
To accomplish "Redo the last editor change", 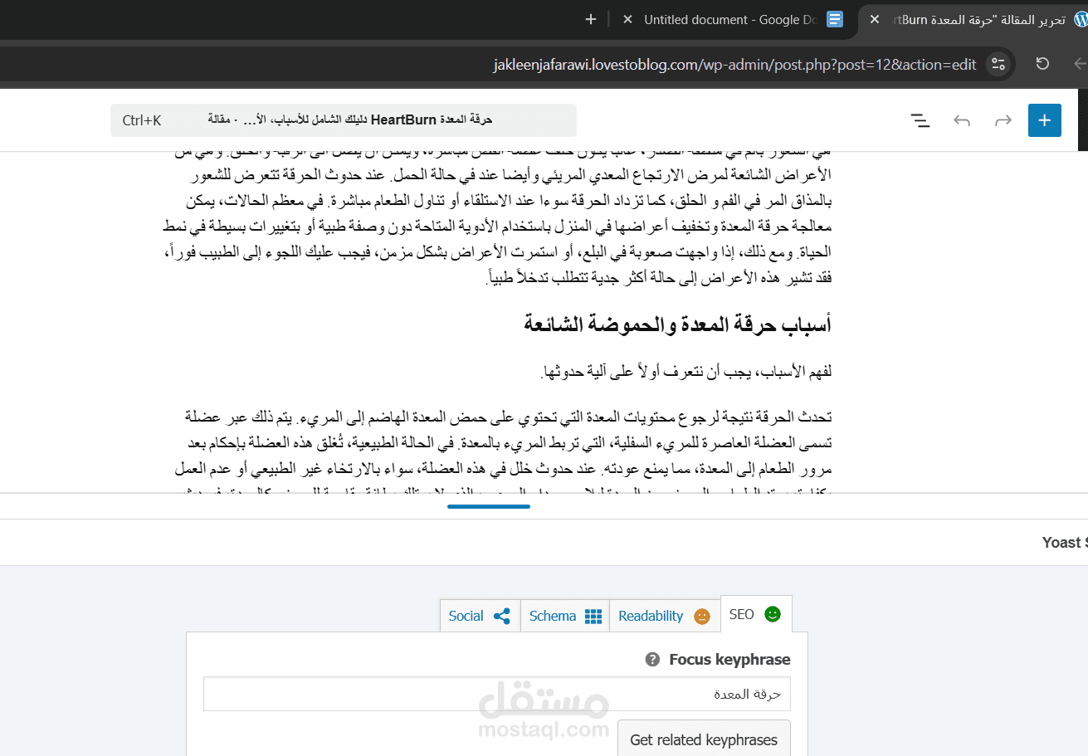I will (1003, 120).
